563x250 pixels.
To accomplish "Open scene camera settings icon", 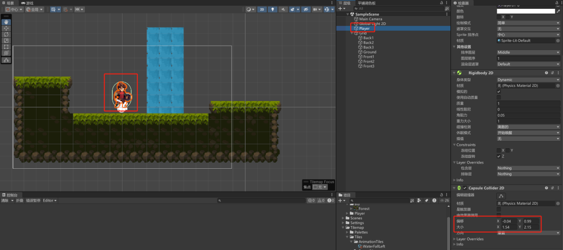I will [317, 10].
